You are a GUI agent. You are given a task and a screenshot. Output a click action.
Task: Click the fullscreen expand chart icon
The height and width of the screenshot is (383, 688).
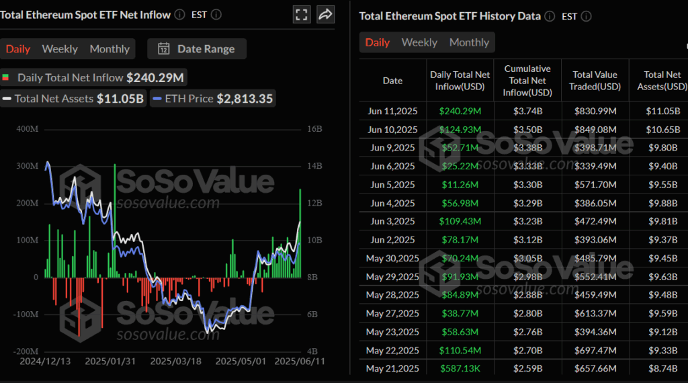[302, 14]
